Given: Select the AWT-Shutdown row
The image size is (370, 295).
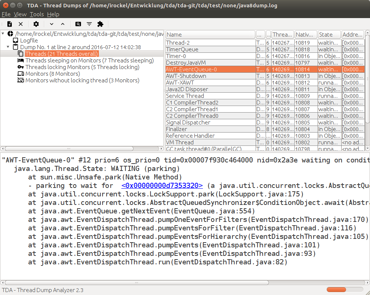Looking at the screenshot, I should 265,76.
